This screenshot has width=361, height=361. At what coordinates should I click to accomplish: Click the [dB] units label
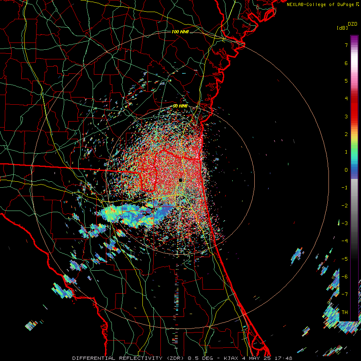tap(342, 28)
